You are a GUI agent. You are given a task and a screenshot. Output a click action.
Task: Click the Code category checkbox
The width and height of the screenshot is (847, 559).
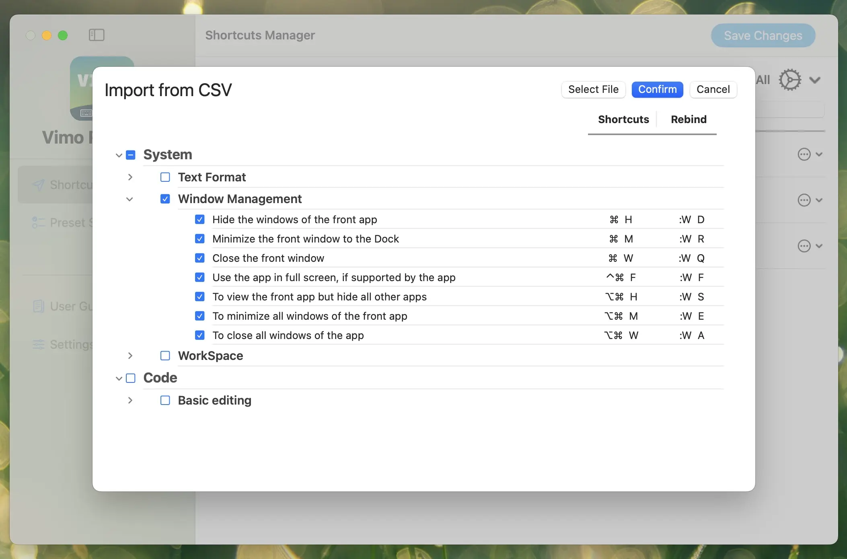pos(131,378)
